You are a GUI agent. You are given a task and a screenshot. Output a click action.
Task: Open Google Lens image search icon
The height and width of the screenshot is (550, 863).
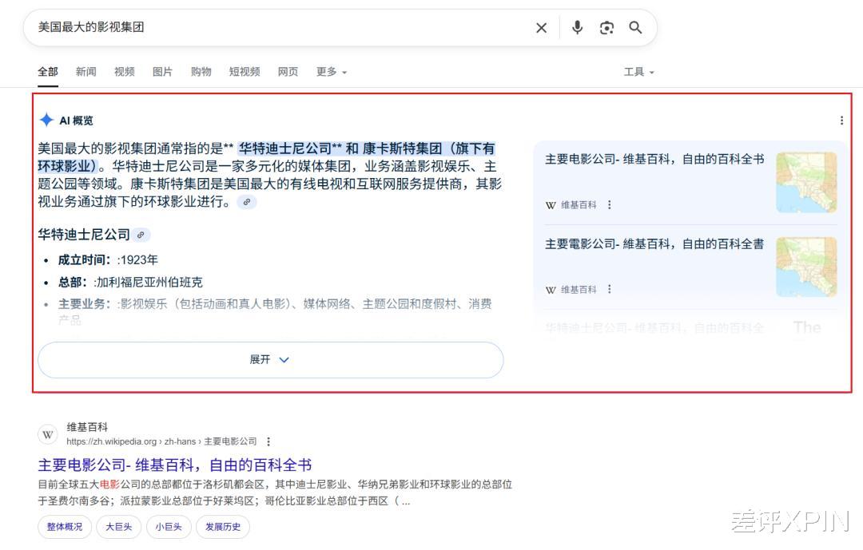(606, 27)
